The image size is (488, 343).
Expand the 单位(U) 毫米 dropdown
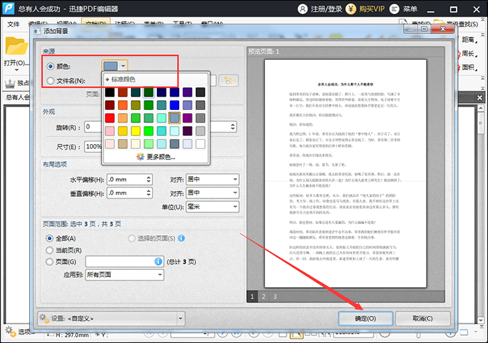(213, 207)
